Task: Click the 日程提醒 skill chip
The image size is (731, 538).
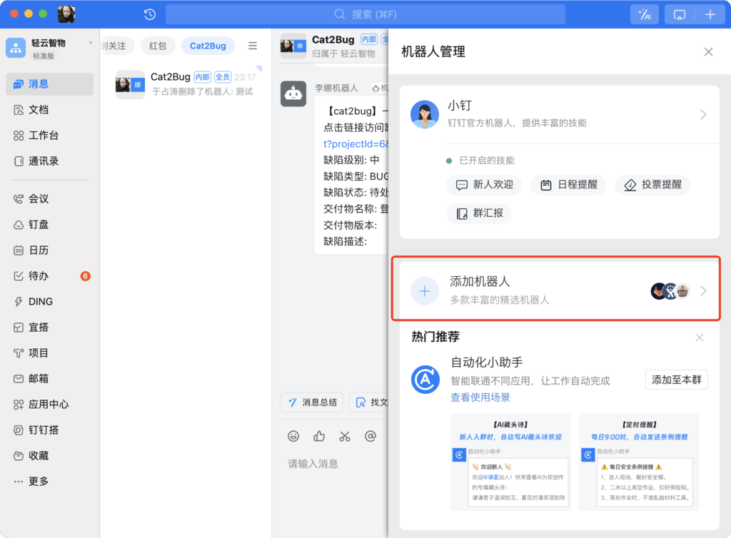Action: 569,185
